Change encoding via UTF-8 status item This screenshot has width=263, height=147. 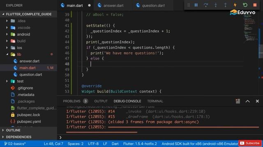point(93,144)
